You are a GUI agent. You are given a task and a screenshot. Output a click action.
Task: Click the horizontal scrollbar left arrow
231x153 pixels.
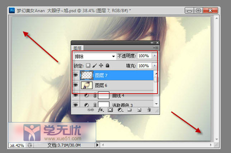(103, 145)
